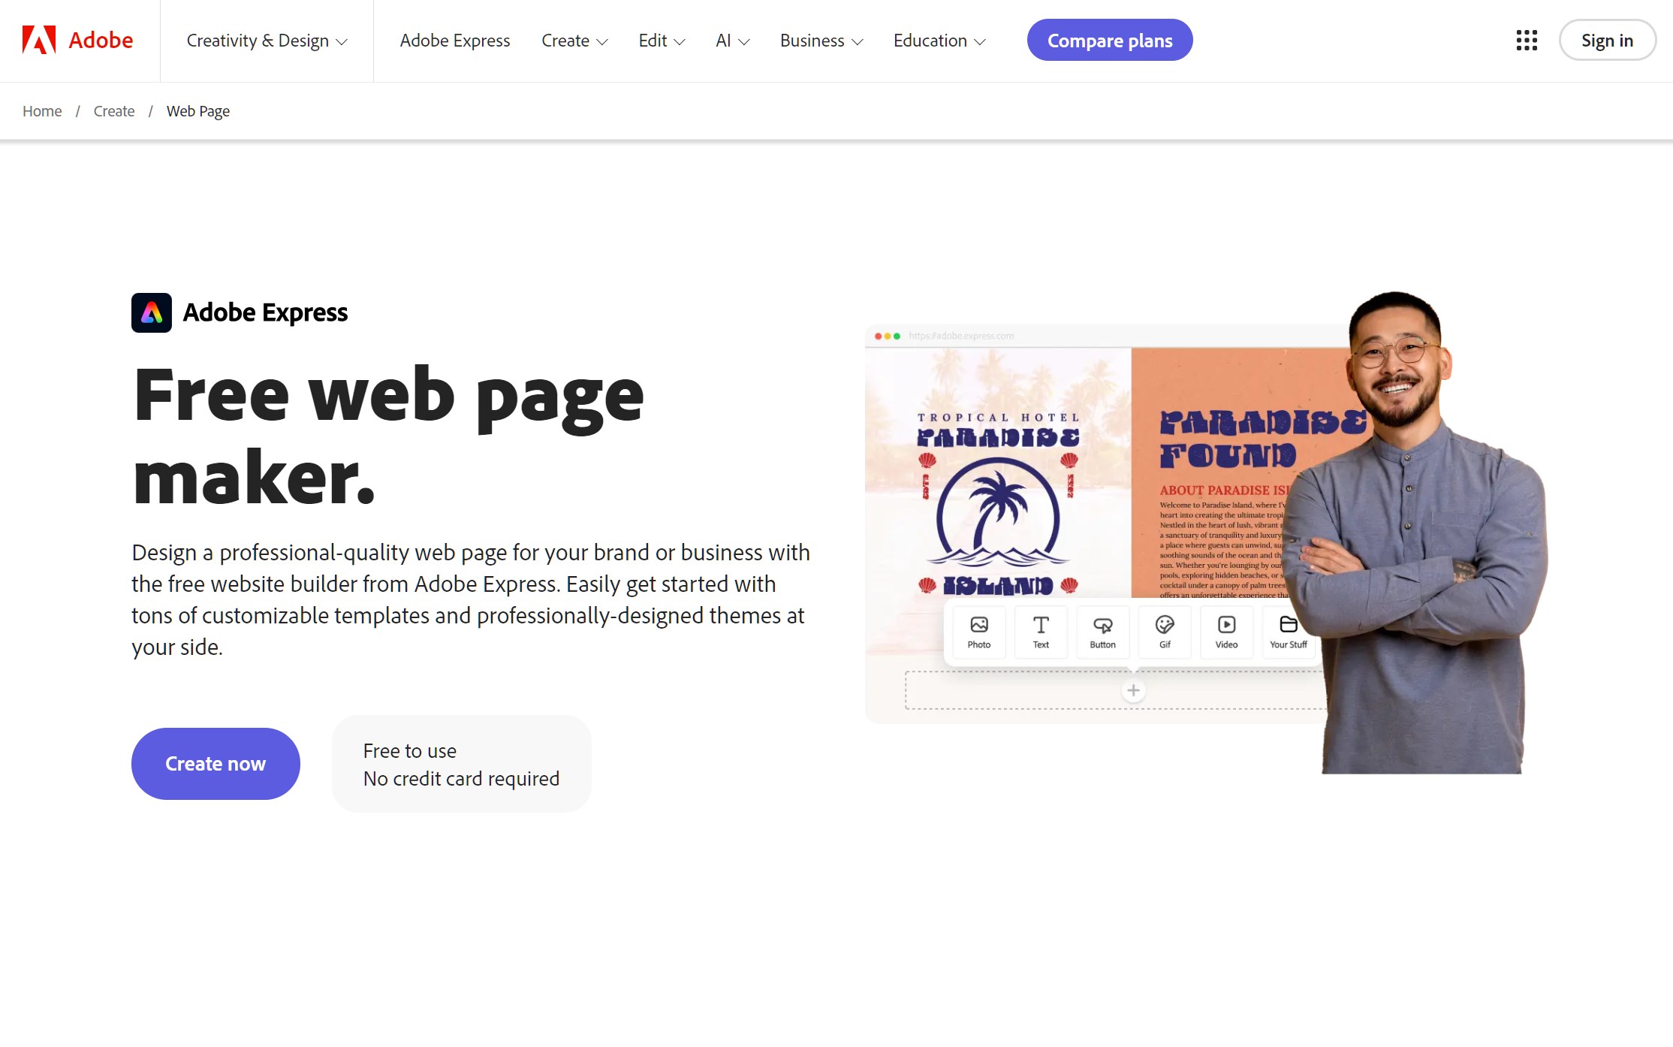
Task: Click the Video icon in editor toolbar
Action: 1225,629
